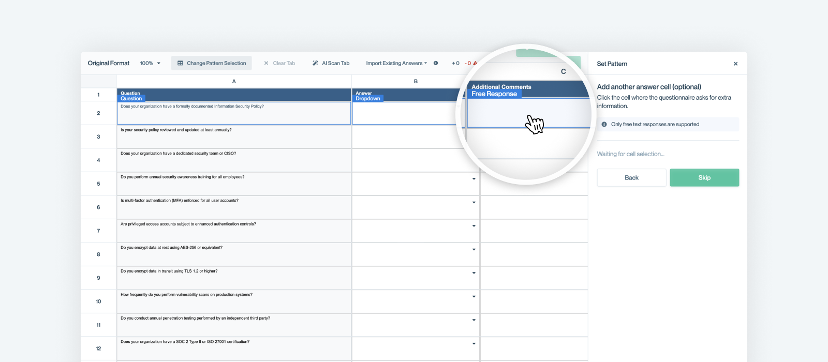The width and height of the screenshot is (828, 362).
Task: Click the blue Question pattern tag
Action: [x=131, y=98]
